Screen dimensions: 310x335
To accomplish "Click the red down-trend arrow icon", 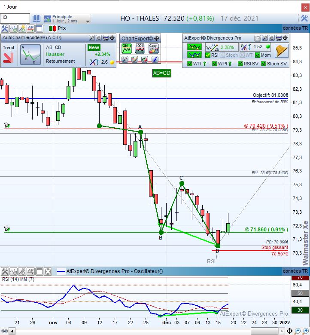I will pyautogui.click(x=8, y=58).
